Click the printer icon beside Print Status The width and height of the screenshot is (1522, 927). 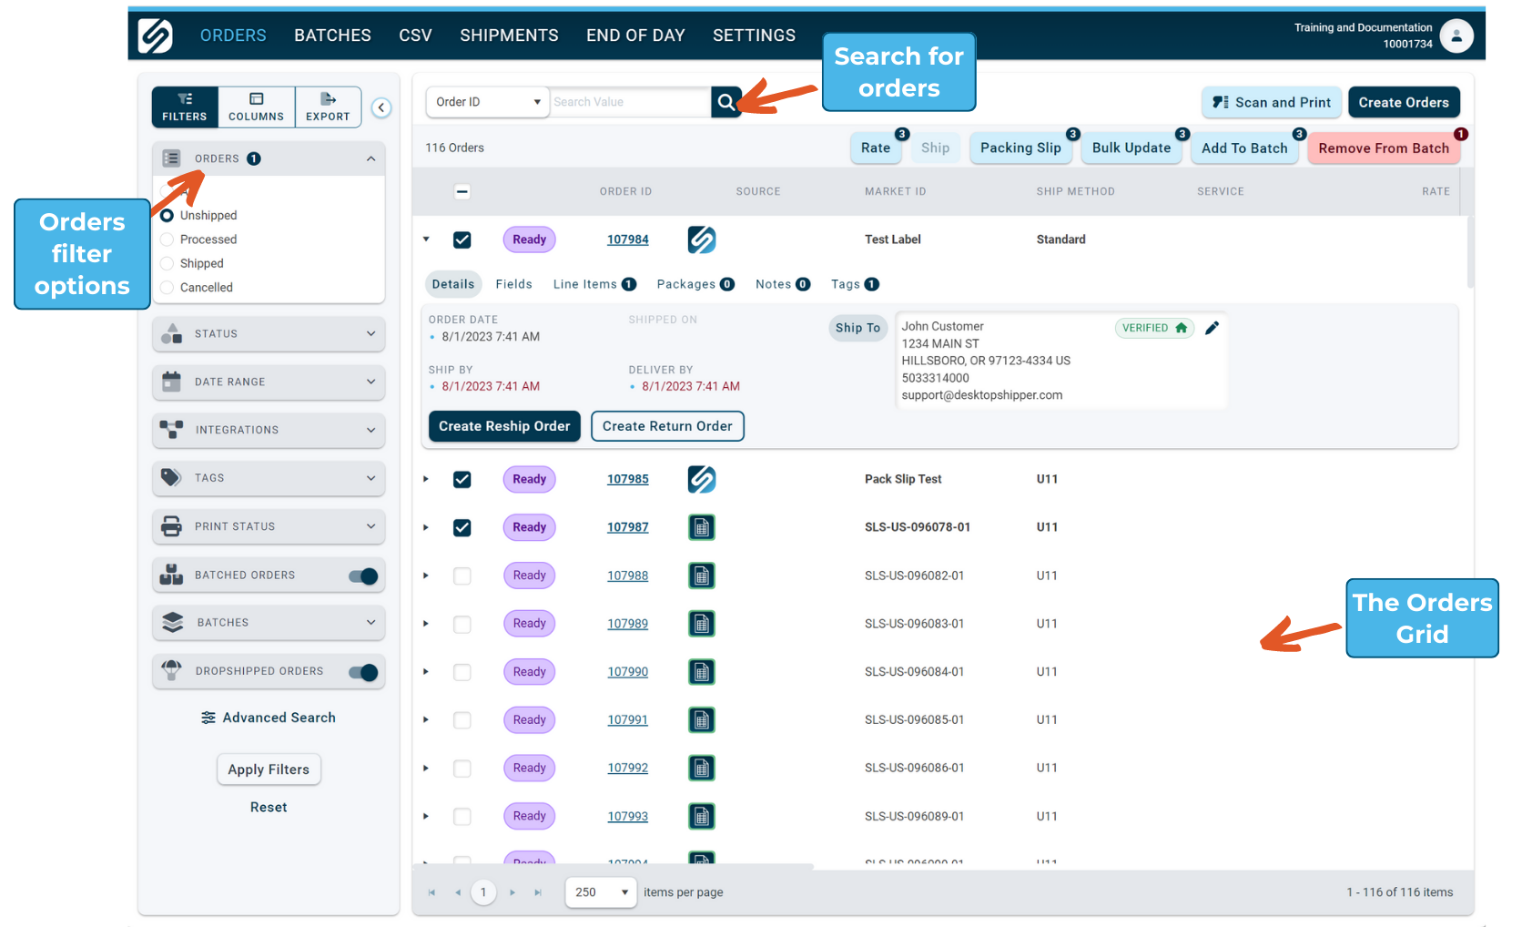click(x=172, y=525)
